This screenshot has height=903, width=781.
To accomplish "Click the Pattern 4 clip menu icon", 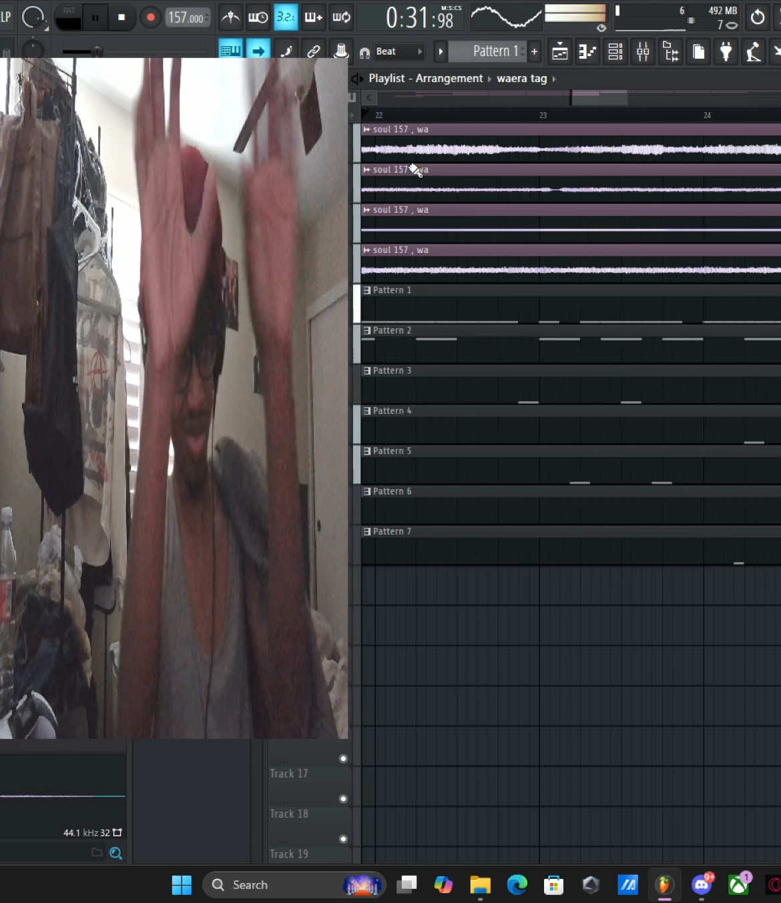I will click(x=366, y=411).
